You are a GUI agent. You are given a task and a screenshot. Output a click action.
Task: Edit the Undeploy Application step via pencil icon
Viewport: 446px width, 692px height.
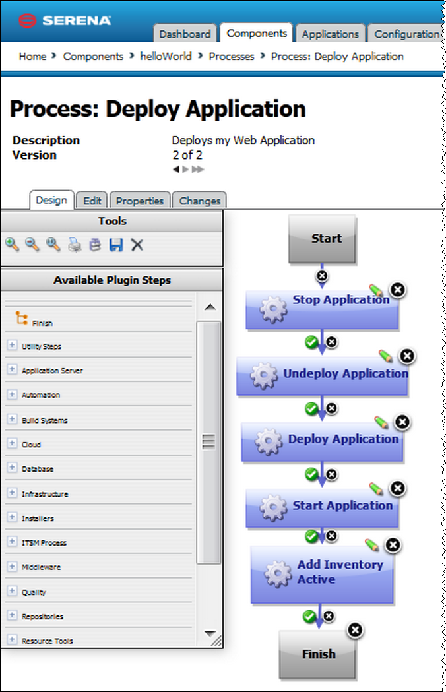click(385, 356)
